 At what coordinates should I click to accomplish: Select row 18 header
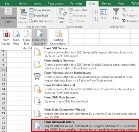click(x=3, y=108)
